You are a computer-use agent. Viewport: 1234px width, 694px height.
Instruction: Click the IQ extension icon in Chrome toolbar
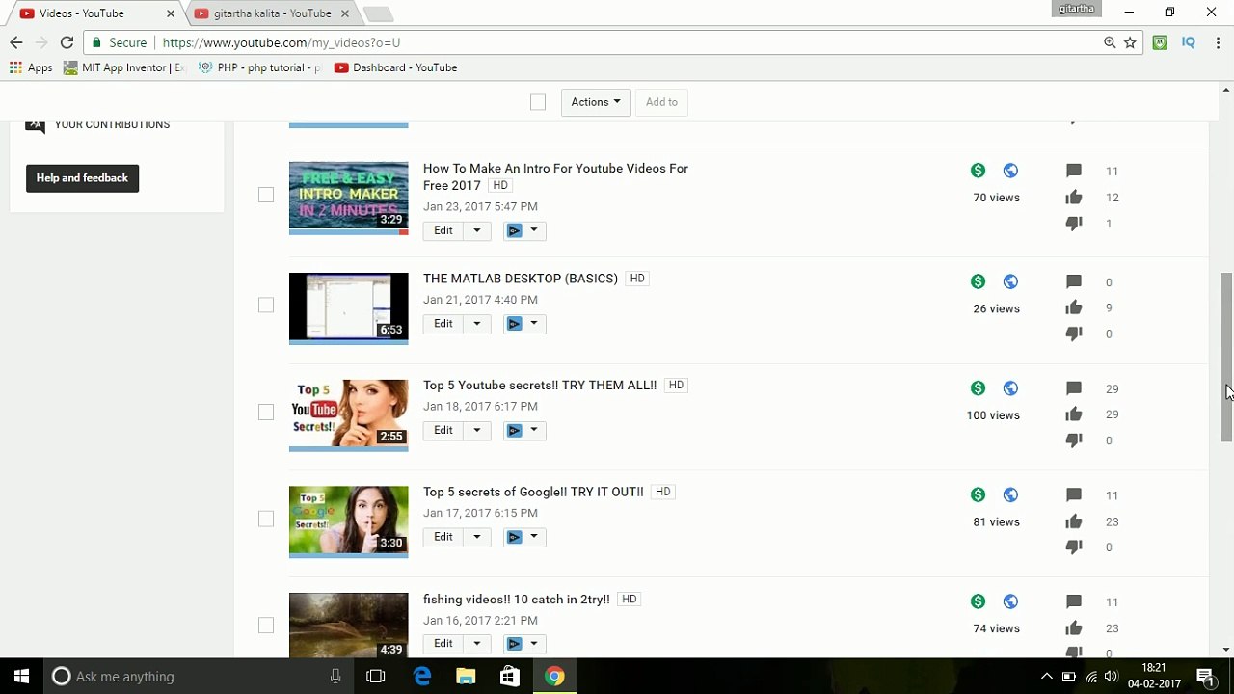(1188, 42)
